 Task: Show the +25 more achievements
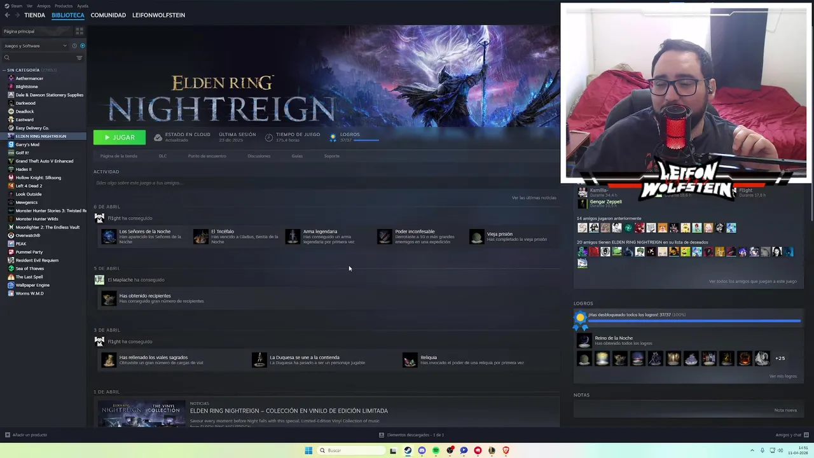(780, 359)
